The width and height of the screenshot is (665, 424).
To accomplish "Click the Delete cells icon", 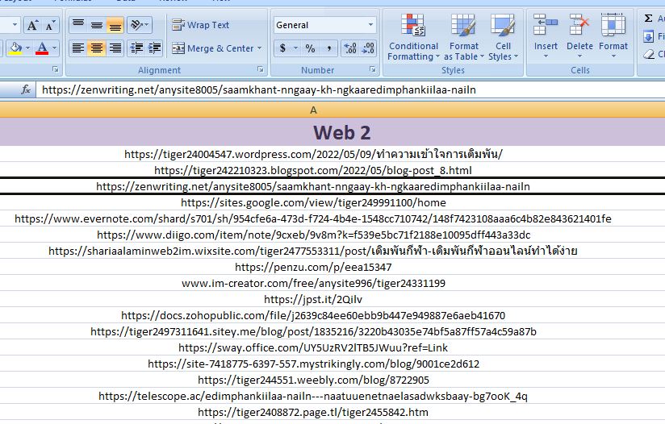I will [x=579, y=24].
